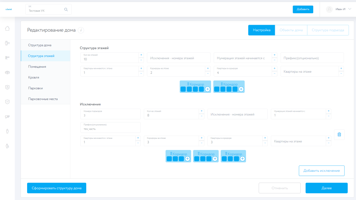
Task: Click Добавить исключение button
Action: 322,171
